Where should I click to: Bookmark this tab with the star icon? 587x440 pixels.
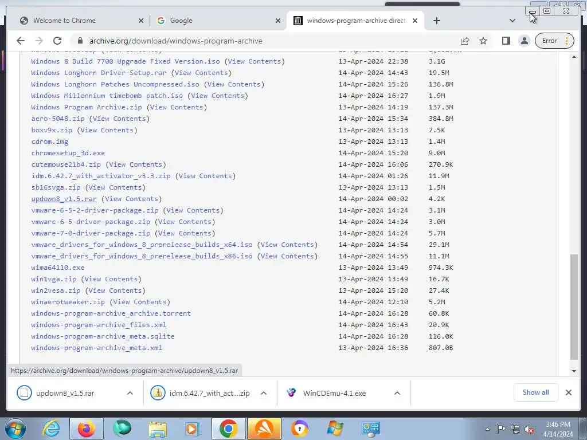tap(483, 41)
